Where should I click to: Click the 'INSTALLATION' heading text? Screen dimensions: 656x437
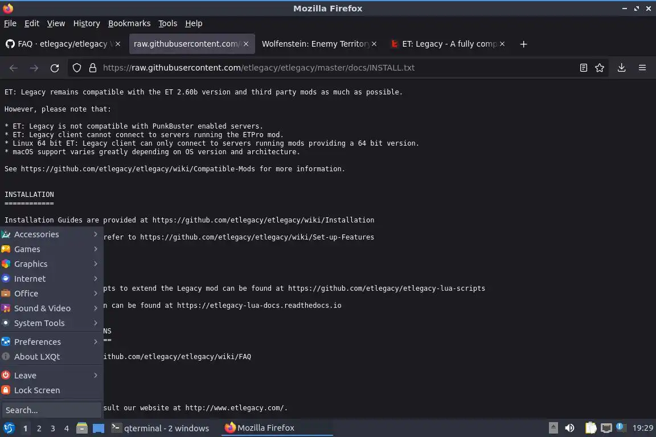click(x=29, y=195)
